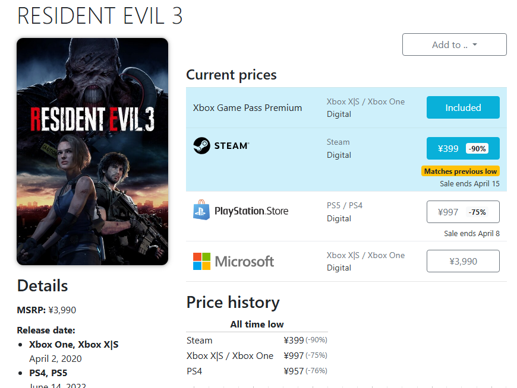Viewport: 517px width, 388px height.
Task: Click the Steam all time low ¥399
Action: click(x=294, y=341)
